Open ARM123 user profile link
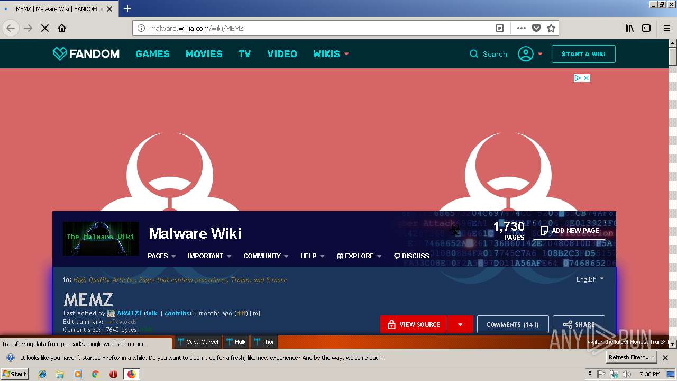Viewport: 677px width, 381px height. tap(129, 313)
